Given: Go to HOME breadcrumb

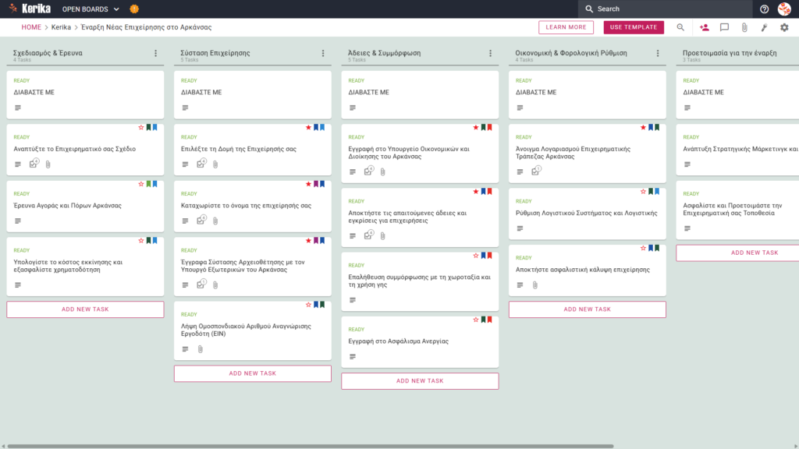Looking at the screenshot, I should (31, 27).
